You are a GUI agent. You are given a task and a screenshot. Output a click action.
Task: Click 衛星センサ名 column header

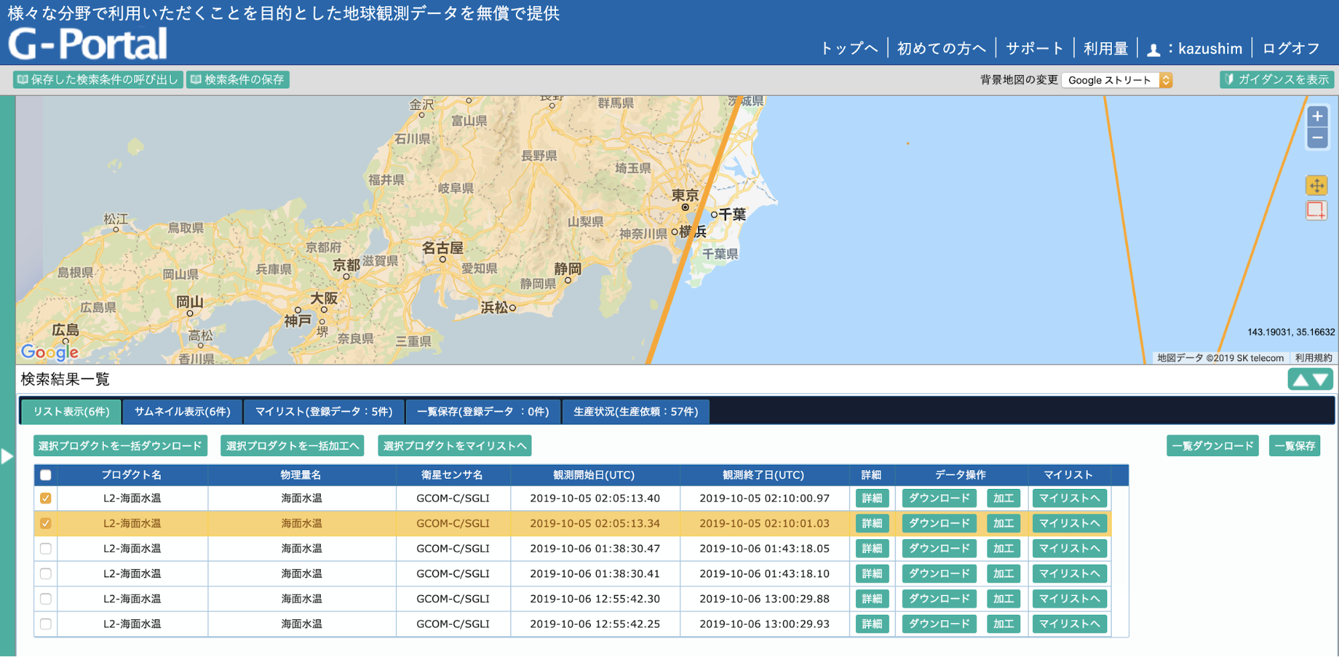pyautogui.click(x=452, y=475)
